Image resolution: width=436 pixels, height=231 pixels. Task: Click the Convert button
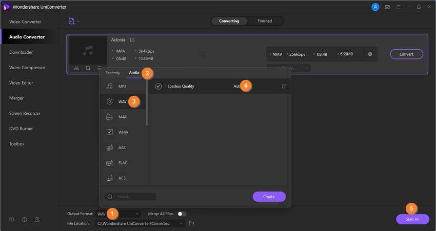click(407, 54)
